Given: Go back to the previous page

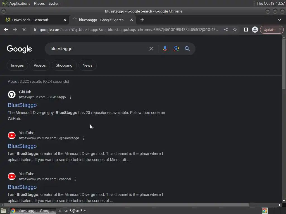Looking at the screenshot, I should 6,30.
